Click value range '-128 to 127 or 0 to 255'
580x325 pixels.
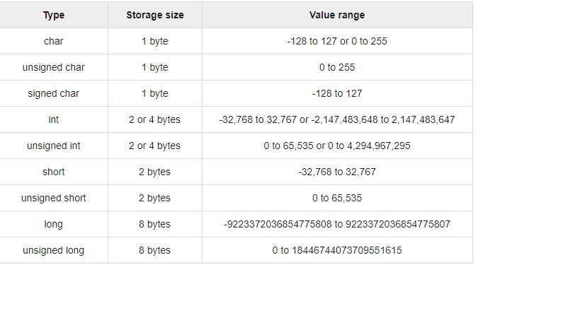coord(337,41)
